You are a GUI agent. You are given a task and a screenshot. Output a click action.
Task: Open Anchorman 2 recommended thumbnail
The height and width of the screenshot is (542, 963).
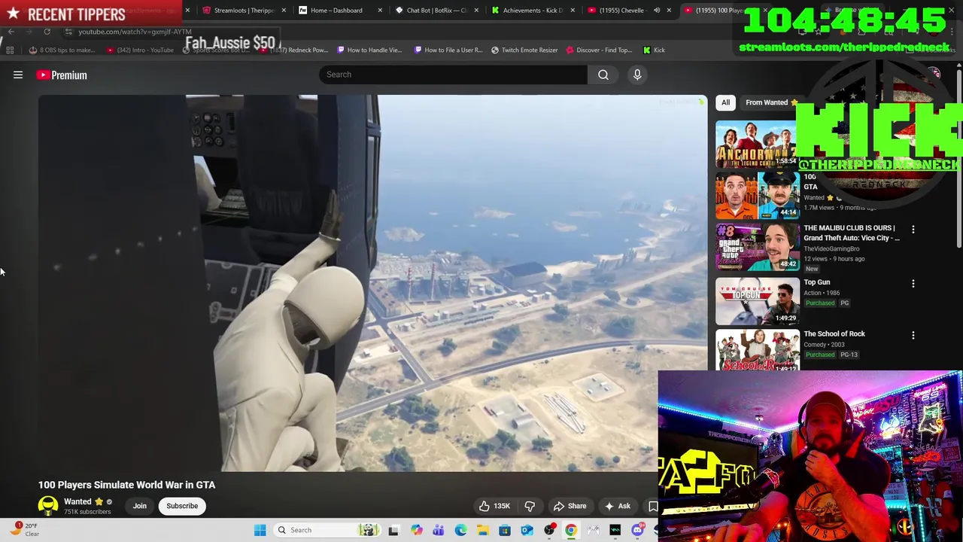[x=757, y=145]
